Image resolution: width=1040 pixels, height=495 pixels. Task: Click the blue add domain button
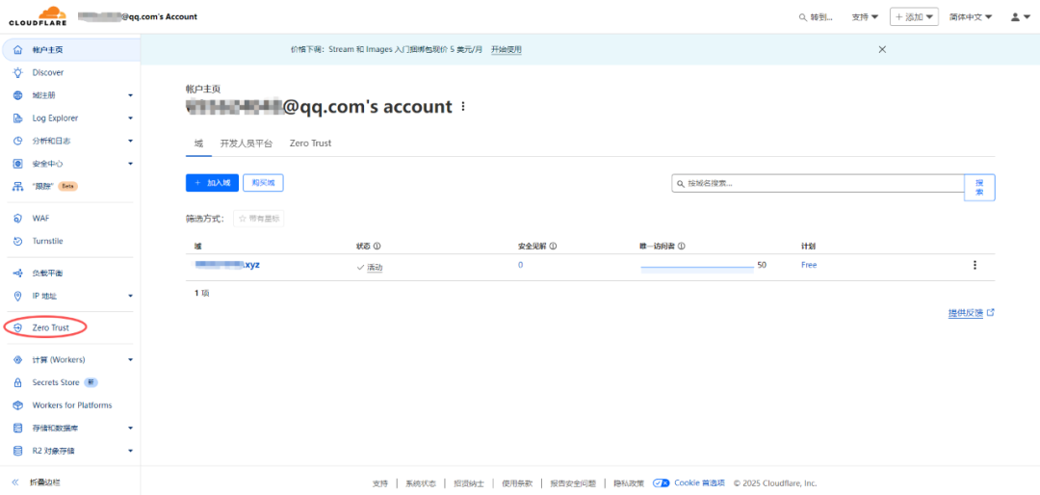[212, 182]
